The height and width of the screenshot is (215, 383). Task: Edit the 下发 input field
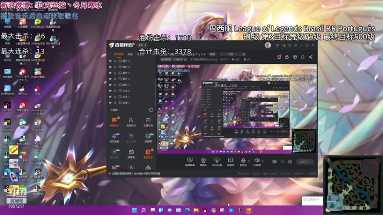pos(232,54)
